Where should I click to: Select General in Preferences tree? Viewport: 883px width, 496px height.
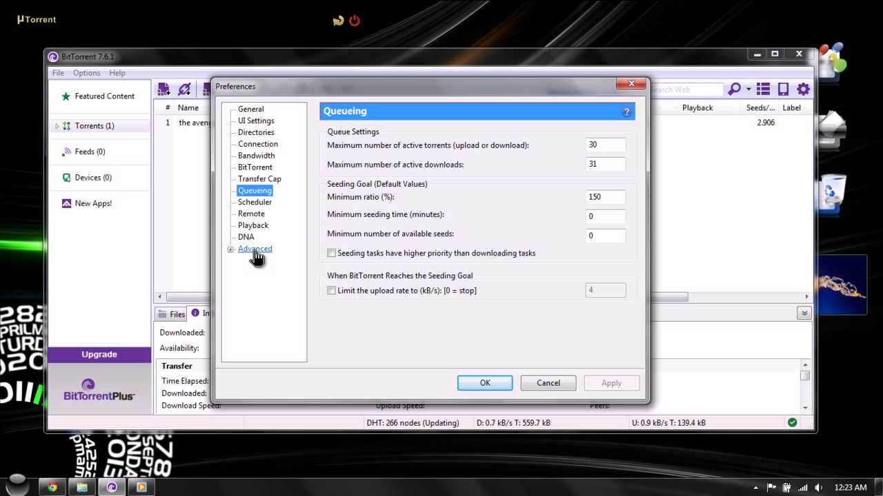(x=250, y=109)
